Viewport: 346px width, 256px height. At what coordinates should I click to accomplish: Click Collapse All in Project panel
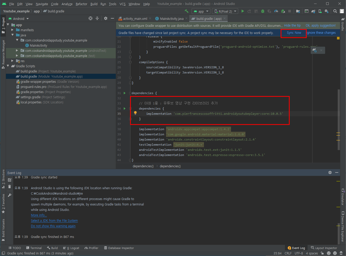tap(97, 18)
